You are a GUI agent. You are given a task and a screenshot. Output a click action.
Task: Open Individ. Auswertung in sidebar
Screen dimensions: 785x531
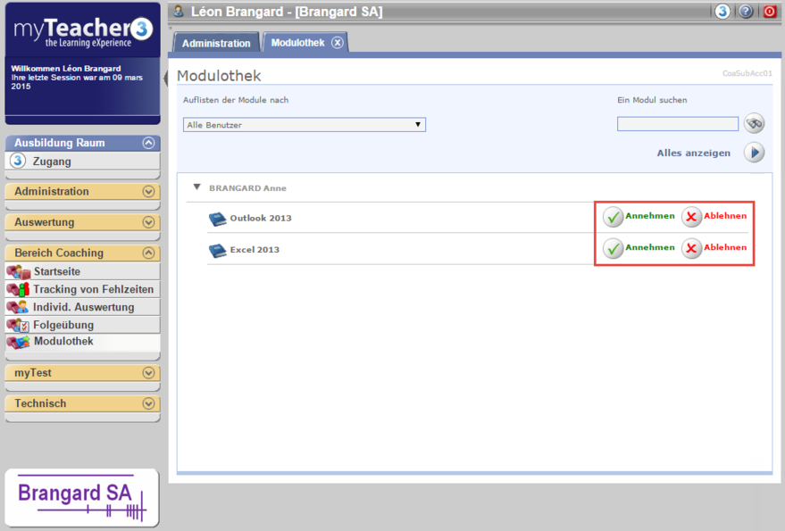[83, 307]
